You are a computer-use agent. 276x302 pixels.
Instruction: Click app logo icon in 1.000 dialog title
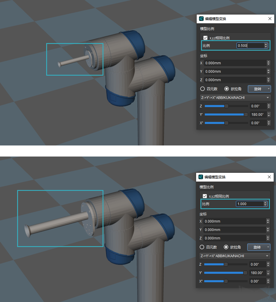coord(201,177)
